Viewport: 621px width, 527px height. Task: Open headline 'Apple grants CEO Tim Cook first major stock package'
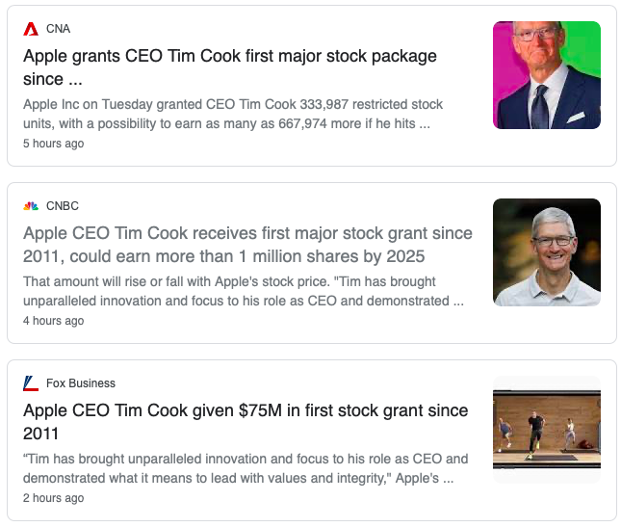click(229, 57)
